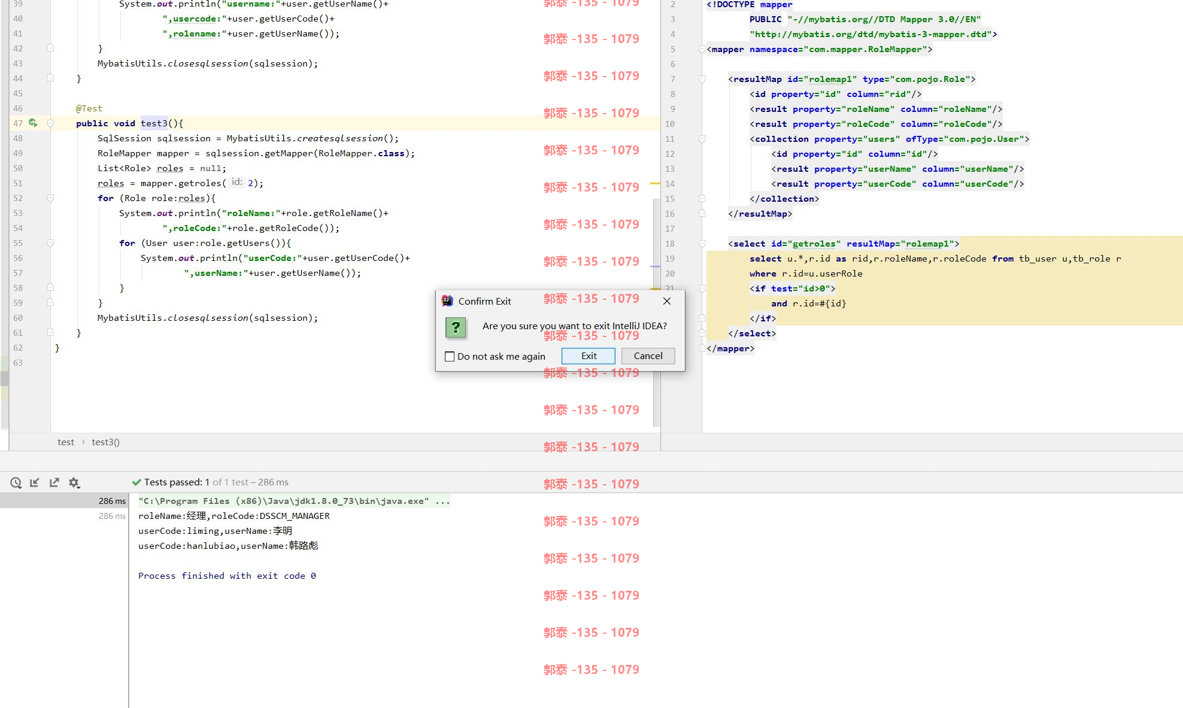
Task: Click the 'test3()' breadcrumb item
Action: pos(105,442)
